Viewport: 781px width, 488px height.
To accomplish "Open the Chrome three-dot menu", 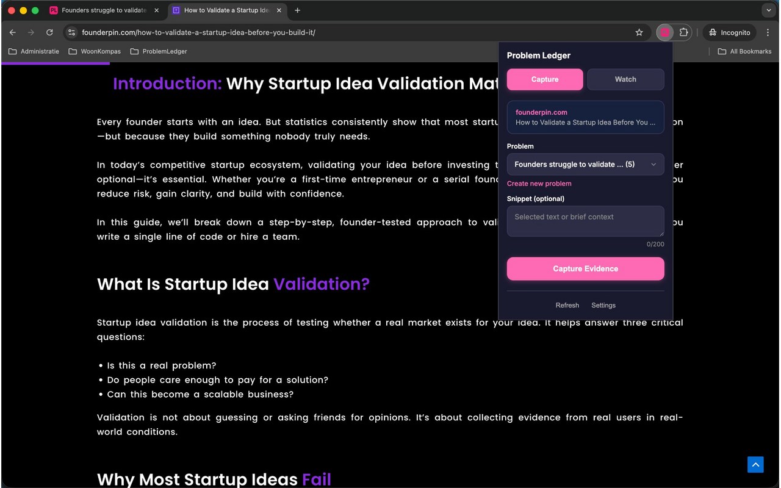I will 768,32.
